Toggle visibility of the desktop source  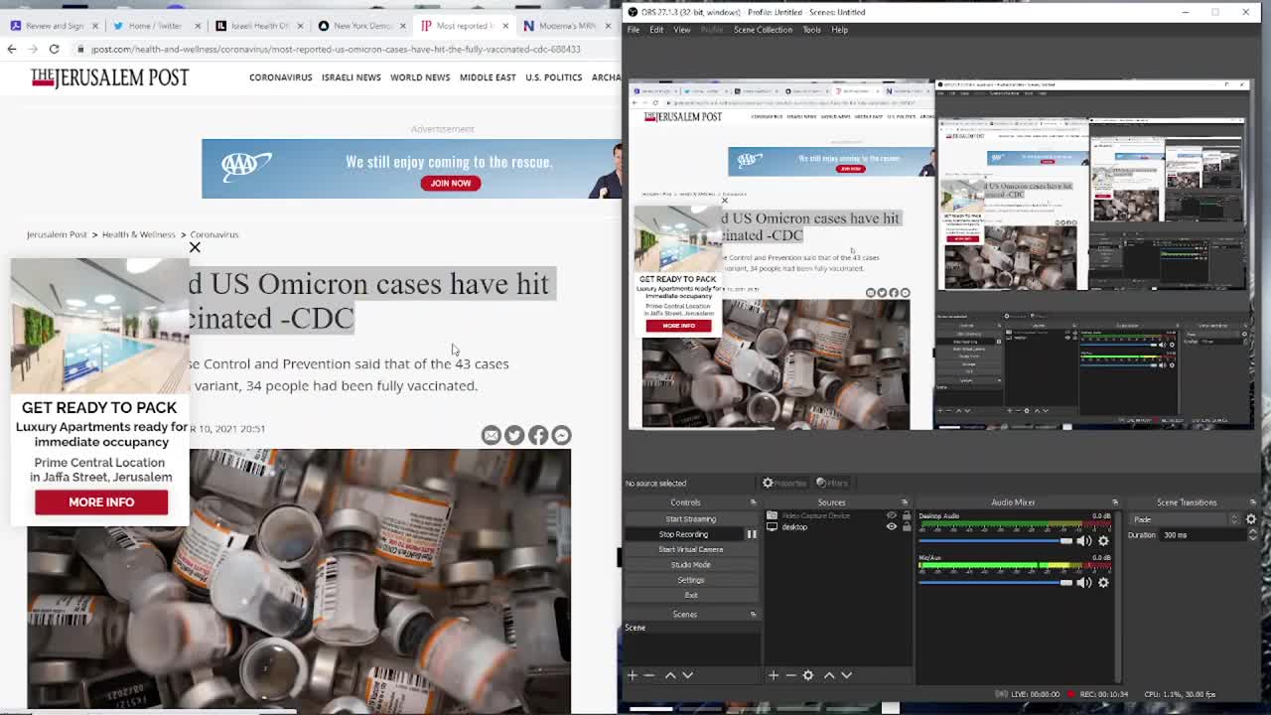click(892, 527)
